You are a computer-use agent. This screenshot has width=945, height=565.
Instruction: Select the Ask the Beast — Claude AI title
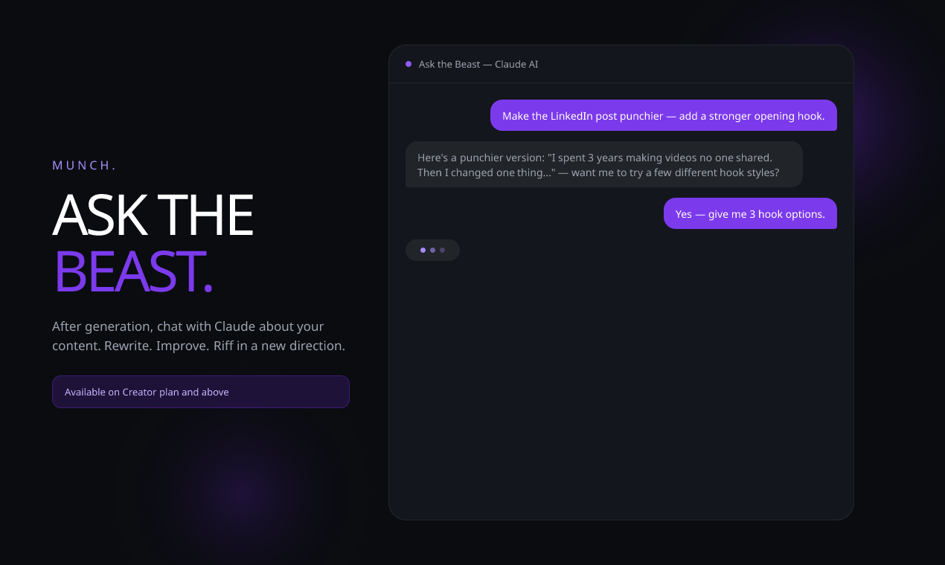coord(478,64)
